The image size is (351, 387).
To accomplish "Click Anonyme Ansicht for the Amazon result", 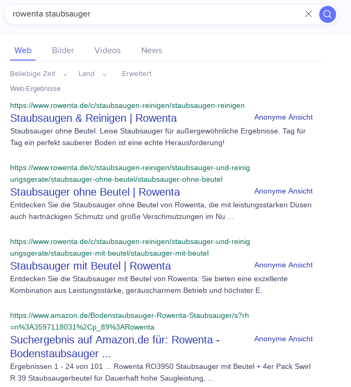I will (x=284, y=339).
